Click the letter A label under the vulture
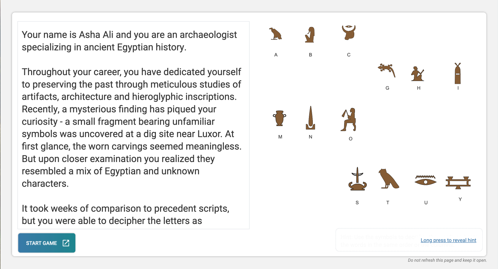Screen dimensions: 498x269 pyautogui.click(x=276, y=55)
